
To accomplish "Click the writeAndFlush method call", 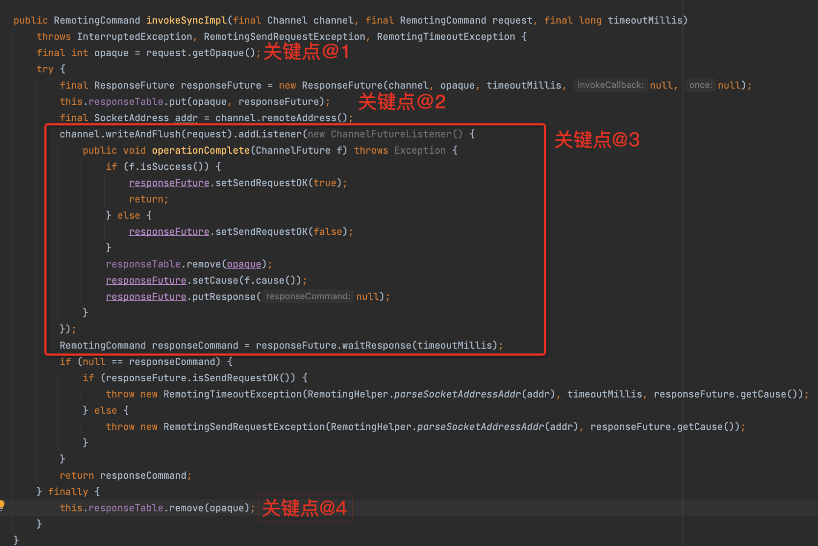I will point(143,134).
